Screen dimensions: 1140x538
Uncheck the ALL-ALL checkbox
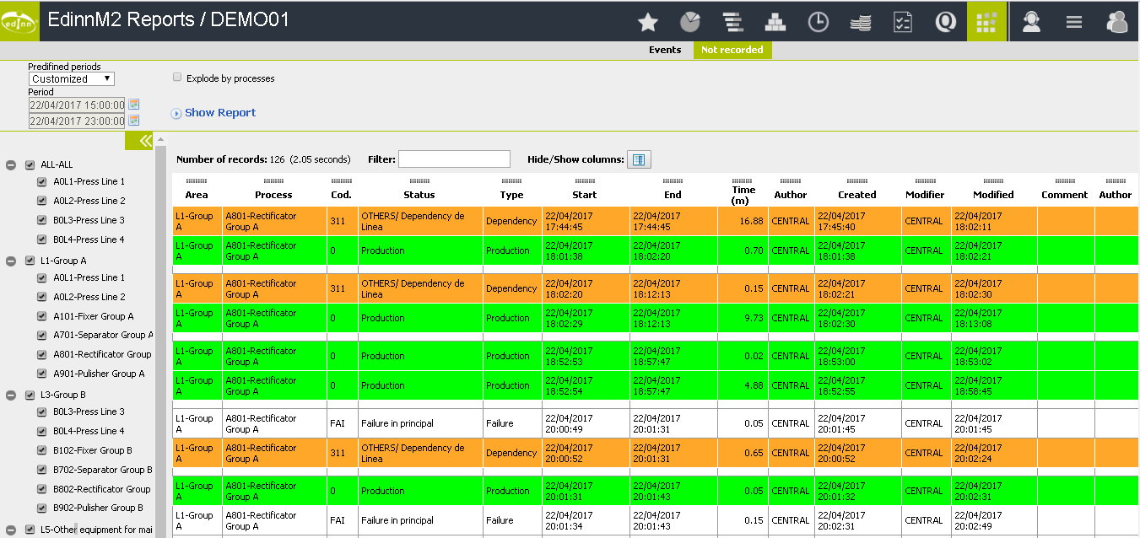pos(30,165)
